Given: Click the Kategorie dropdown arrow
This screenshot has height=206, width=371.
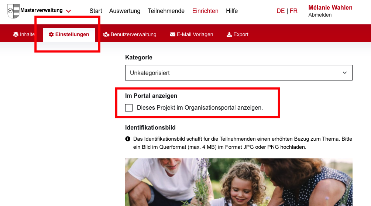Looking at the screenshot, I should 345,73.
